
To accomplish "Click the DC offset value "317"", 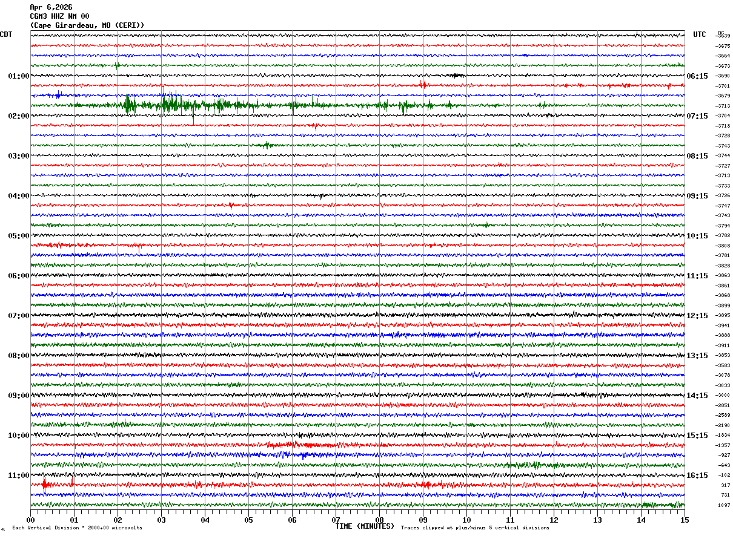I will tap(725, 485).
